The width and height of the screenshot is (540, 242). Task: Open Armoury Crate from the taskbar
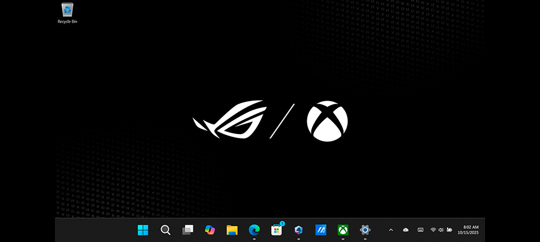pos(299,230)
